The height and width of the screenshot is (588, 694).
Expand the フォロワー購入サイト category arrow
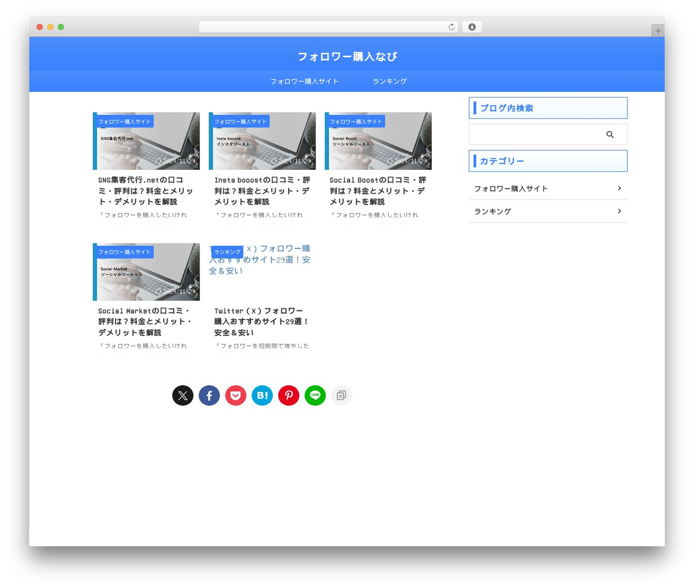pyautogui.click(x=619, y=188)
